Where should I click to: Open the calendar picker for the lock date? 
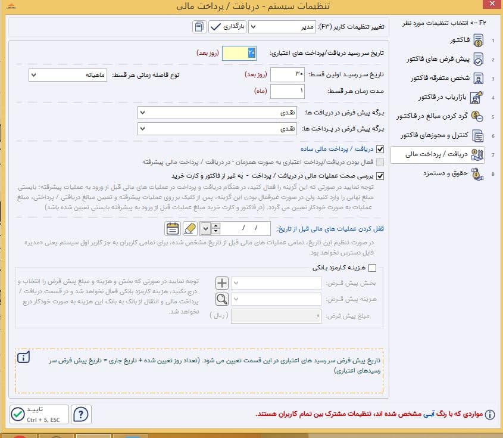[173, 229]
